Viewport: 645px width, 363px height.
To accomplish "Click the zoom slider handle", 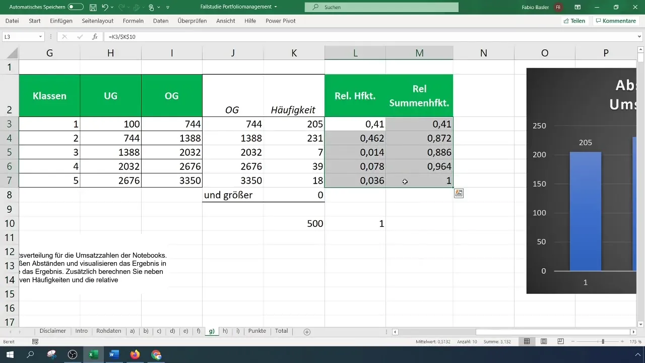I will (603, 342).
